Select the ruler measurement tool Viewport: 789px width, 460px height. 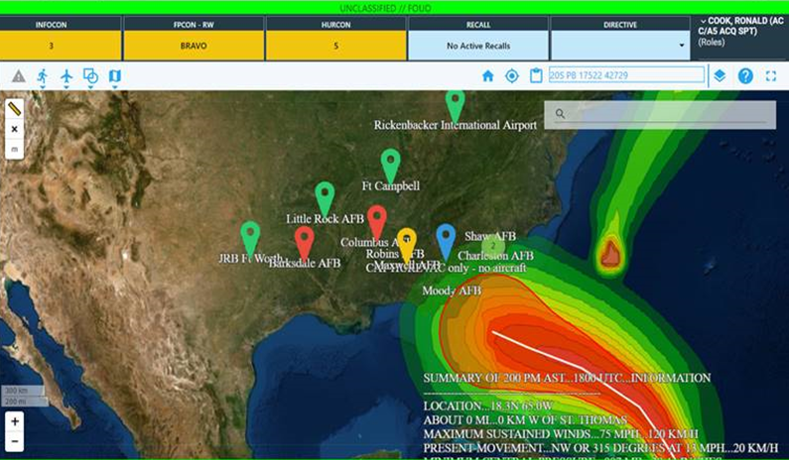pyautogui.click(x=15, y=108)
